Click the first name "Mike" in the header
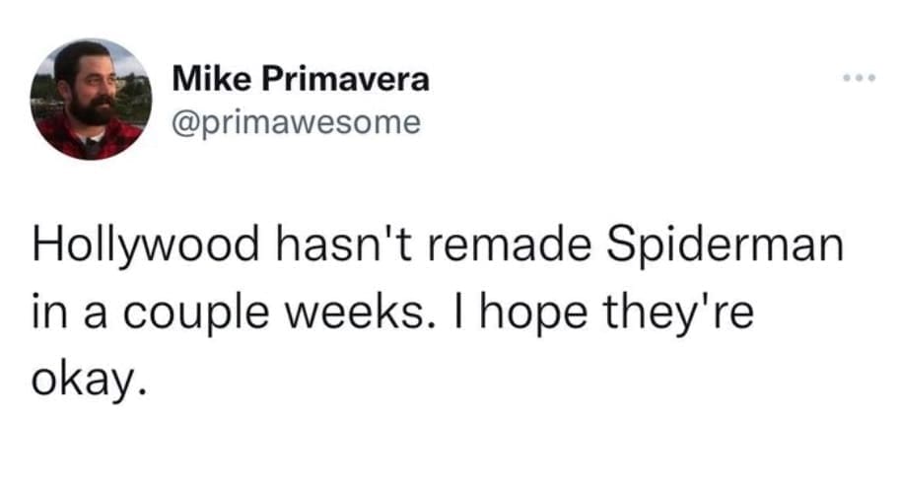This screenshot has width=899, height=491. click(x=205, y=79)
